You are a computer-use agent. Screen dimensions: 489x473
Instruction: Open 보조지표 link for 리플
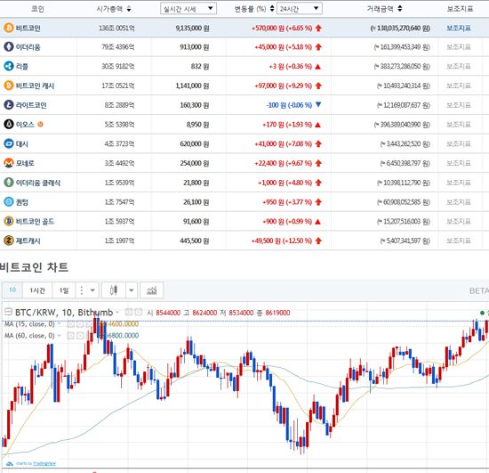pos(459,66)
